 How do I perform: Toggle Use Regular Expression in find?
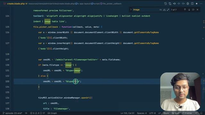pyautogui.click(x=168, y=10)
